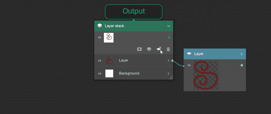Click the Layer node header diamond icon
Image resolution: width=271 pixels, height=114 pixels.
click(x=189, y=54)
